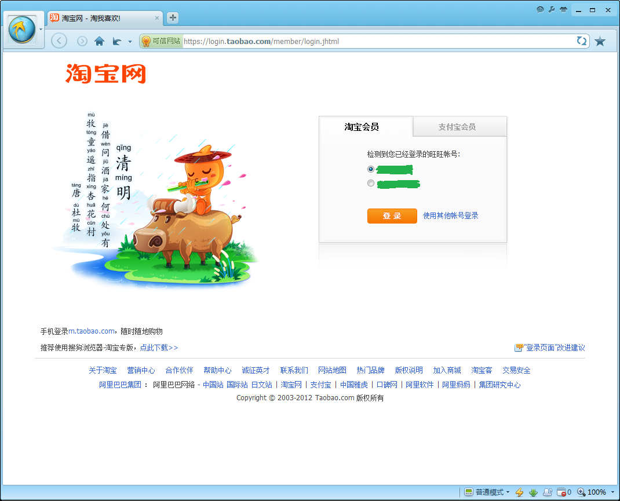Click 使用其他帐号登录 link
The height and width of the screenshot is (501, 620).
tap(450, 215)
